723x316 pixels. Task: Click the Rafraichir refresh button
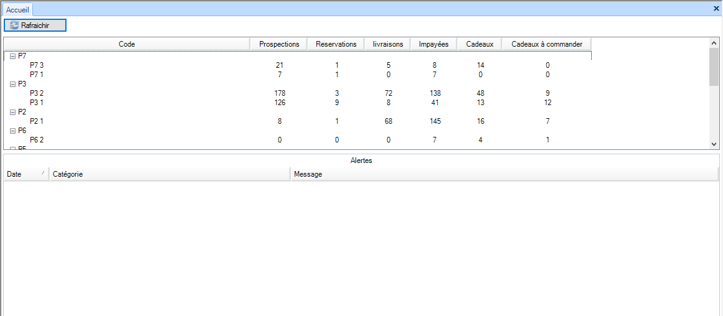click(35, 26)
